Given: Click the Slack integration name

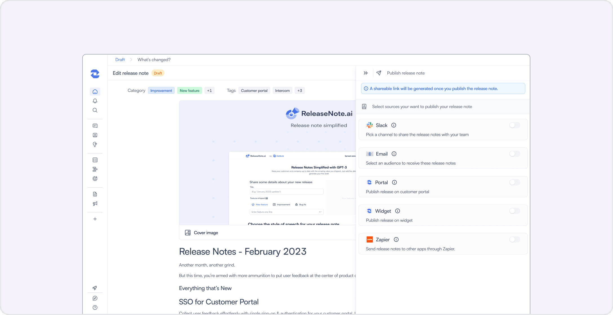Looking at the screenshot, I should (381, 125).
